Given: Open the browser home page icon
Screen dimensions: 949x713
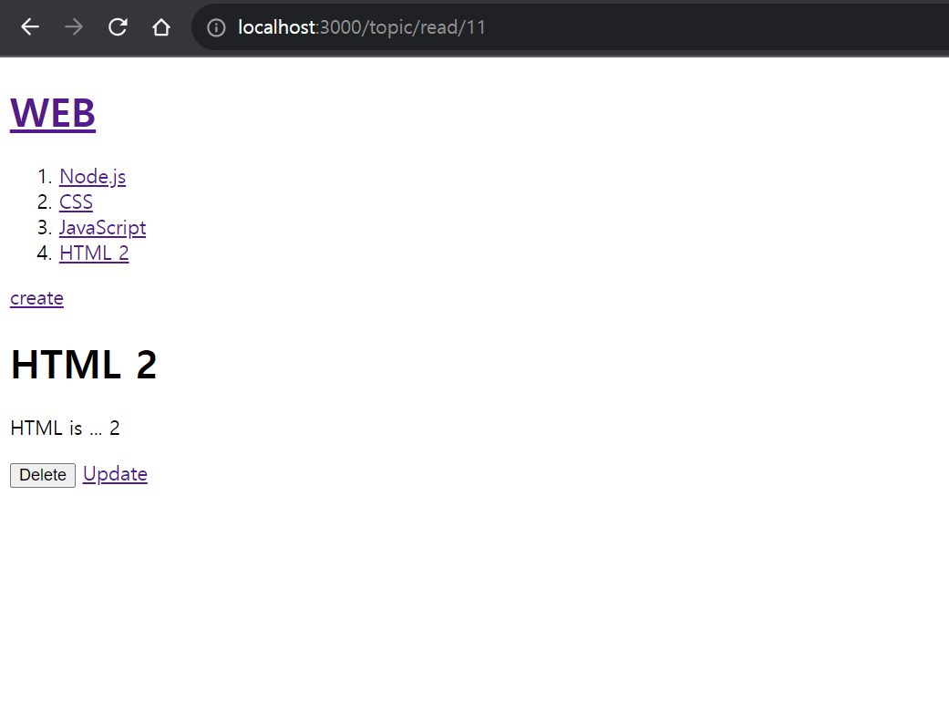Looking at the screenshot, I should pyautogui.click(x=161, y=27).
